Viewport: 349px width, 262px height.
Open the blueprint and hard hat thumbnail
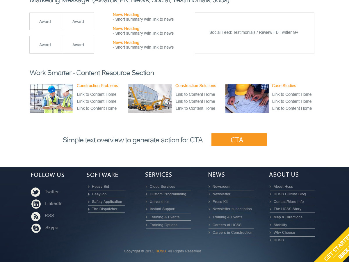click(x=247, y=98)
